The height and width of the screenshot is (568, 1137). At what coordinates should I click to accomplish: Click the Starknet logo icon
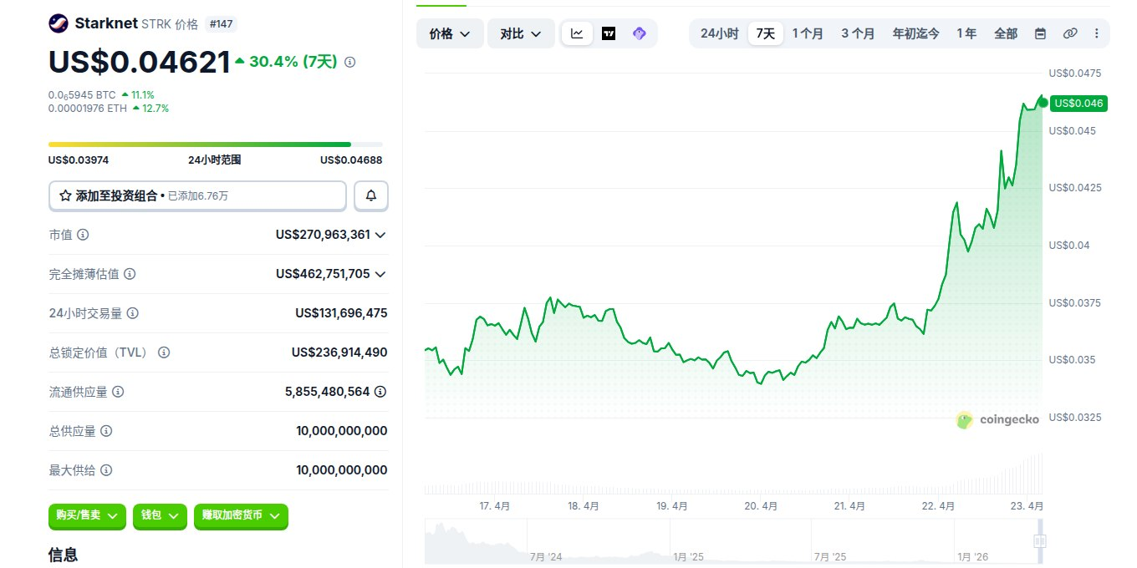pos(59,23)
